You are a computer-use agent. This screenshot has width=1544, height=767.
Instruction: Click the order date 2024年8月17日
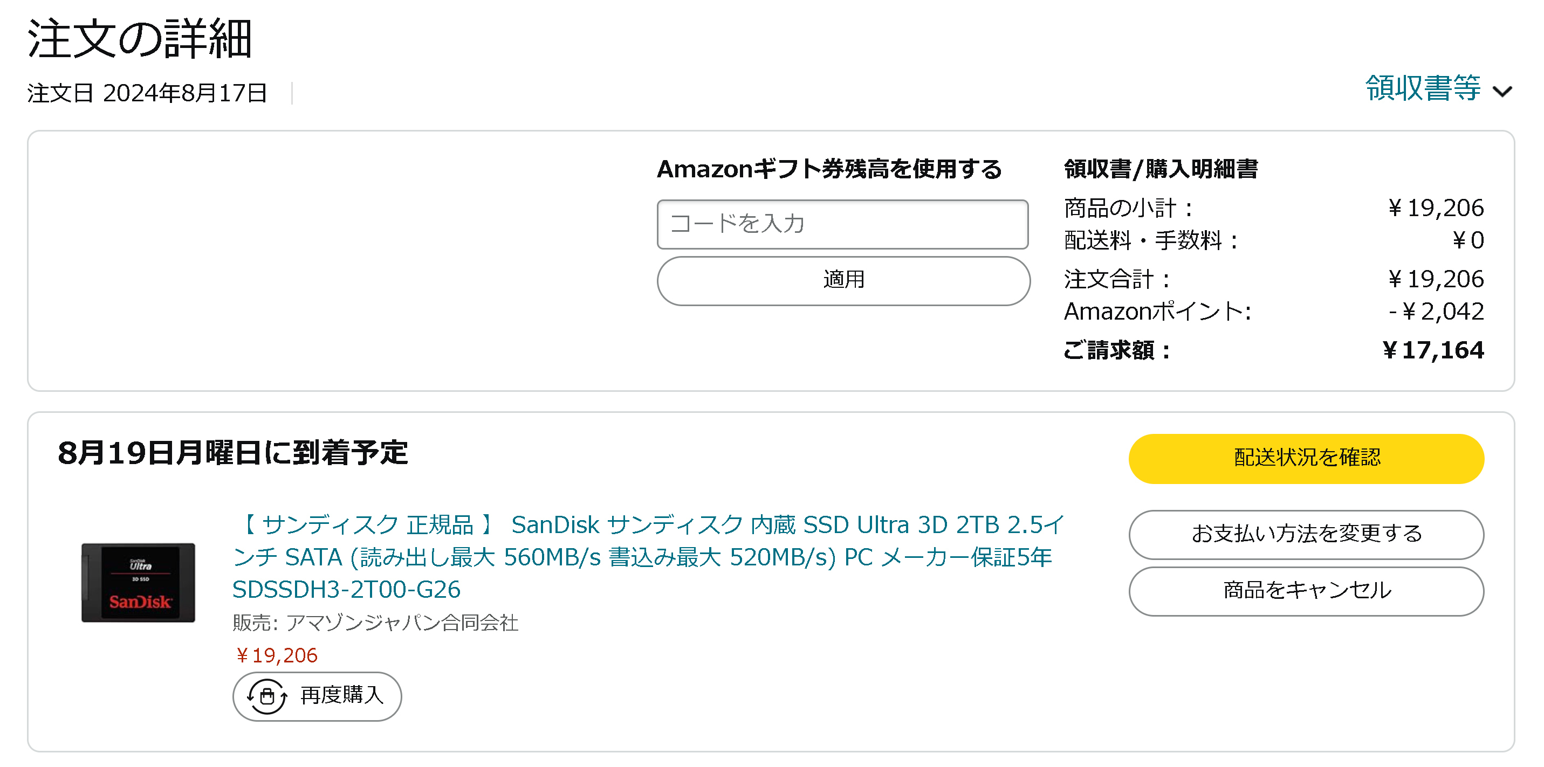(x=184, y=93)
